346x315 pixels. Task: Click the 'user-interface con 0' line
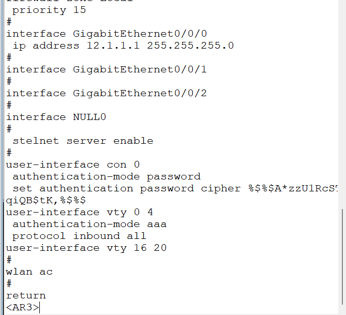coord(72,164)
